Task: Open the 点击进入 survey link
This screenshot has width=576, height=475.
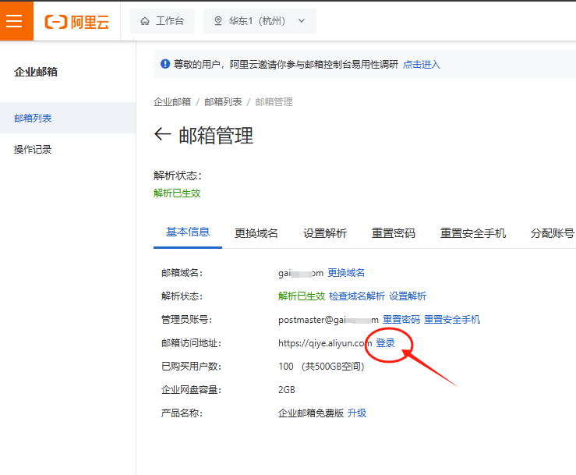Action: 422,65
